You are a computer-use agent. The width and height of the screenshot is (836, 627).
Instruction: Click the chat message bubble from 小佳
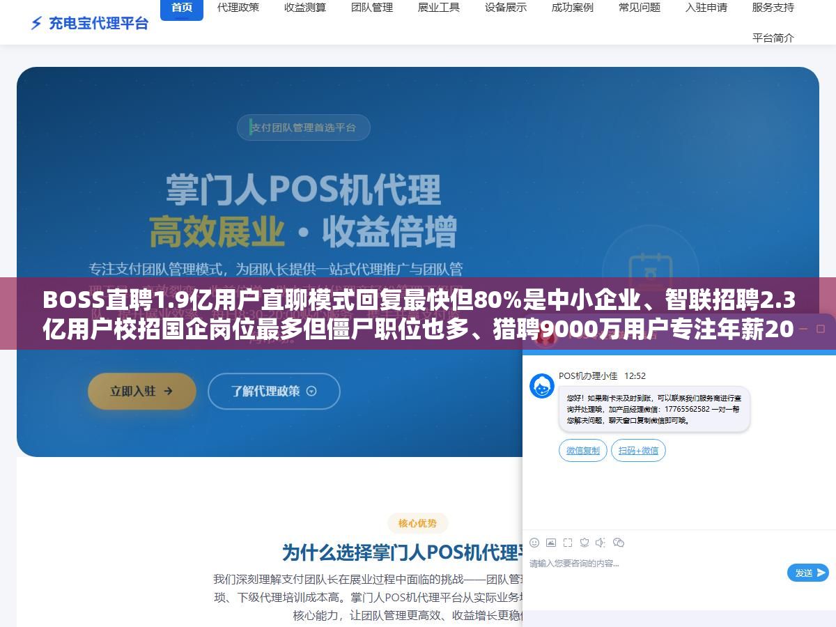click(654, 410)
